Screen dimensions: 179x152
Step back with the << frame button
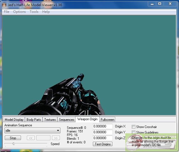(x=31, y=138)
